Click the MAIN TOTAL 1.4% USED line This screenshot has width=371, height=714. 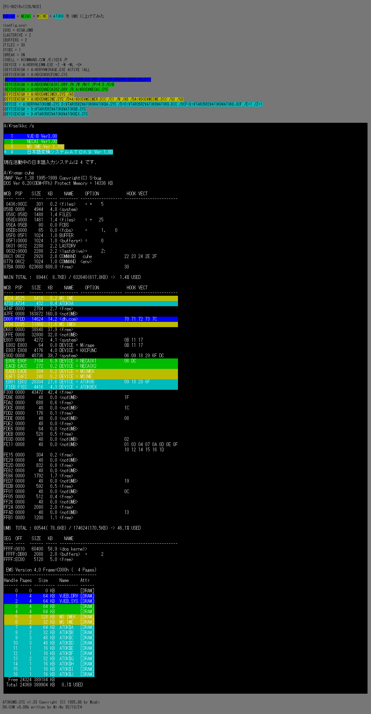pyautogui.click(x=72, y=277)
